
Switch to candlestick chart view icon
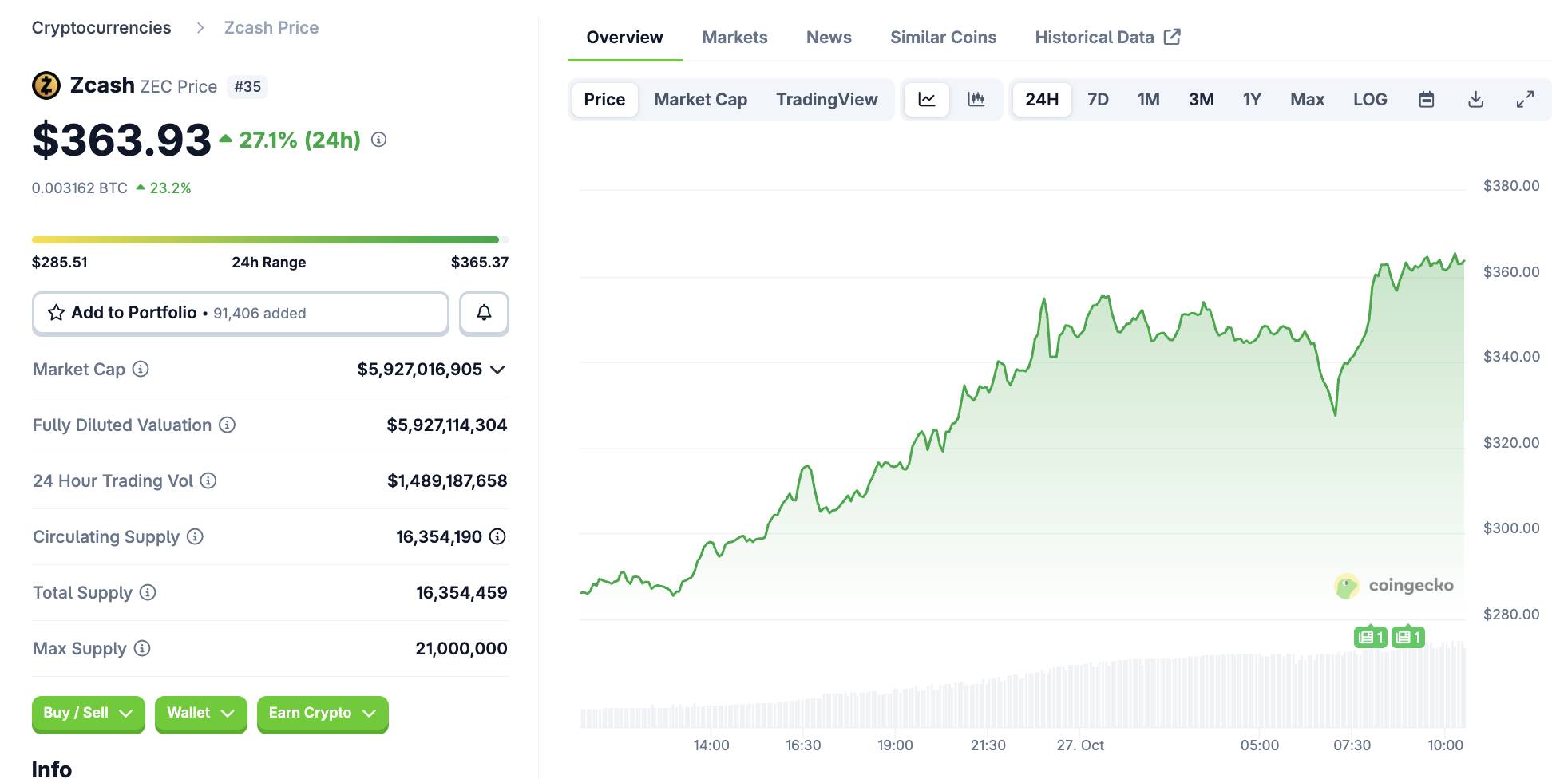(976, 100)
